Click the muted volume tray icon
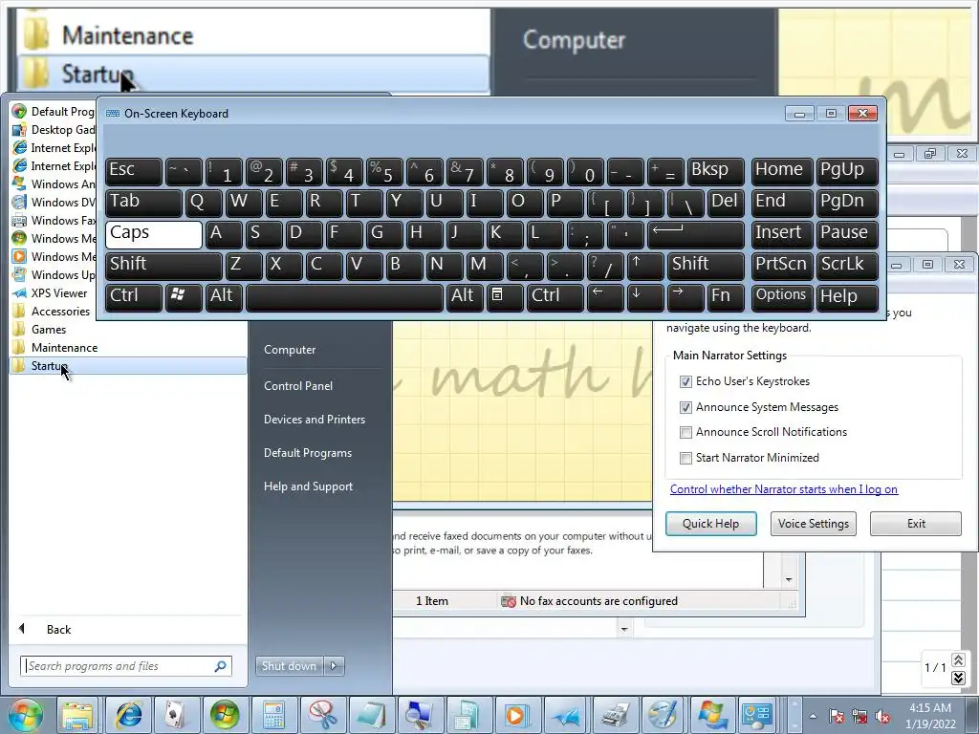 (882, 716)
